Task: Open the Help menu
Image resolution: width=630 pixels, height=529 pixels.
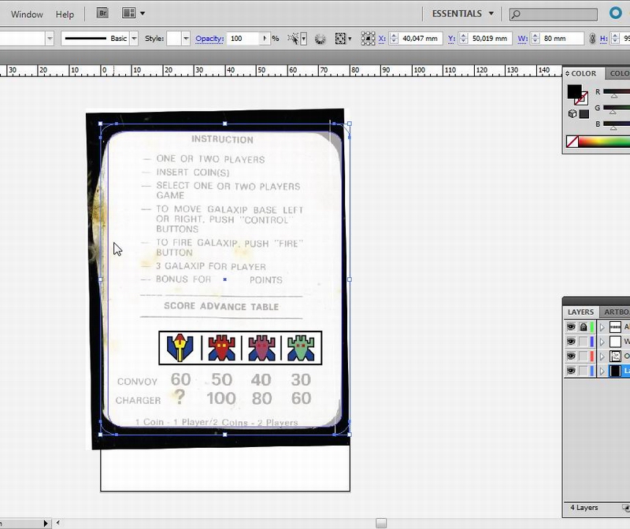Action: coord(65,14)
